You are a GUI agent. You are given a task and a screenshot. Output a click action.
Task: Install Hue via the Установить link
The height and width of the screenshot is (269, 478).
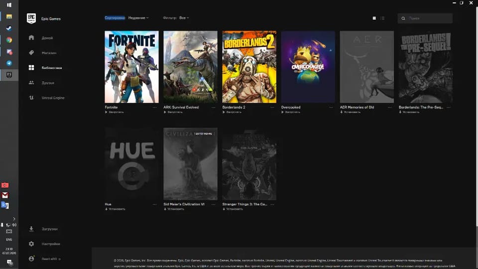click(117, 209)
